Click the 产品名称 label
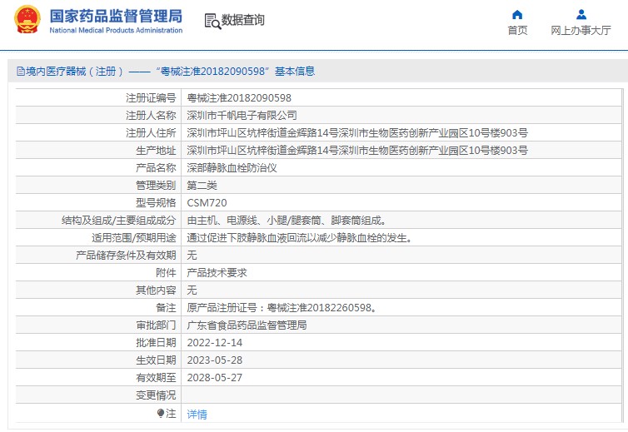 (x=157, y=168)
